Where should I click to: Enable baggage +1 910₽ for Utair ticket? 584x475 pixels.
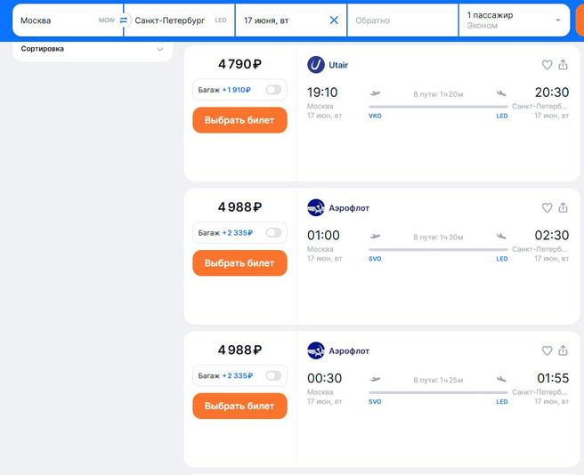tap(272, 90)
